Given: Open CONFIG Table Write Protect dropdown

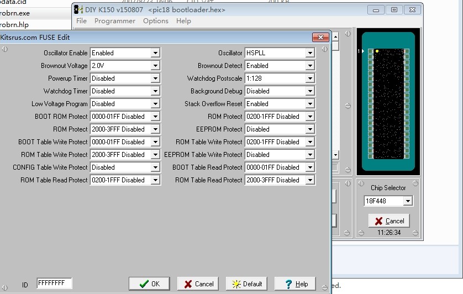Looking at the screenshot, I should point(155,167).
